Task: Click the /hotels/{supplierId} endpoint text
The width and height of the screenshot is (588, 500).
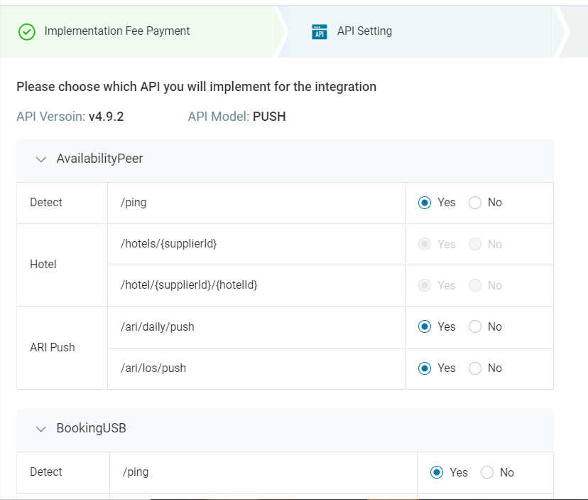Action: (x=169, y=244)
